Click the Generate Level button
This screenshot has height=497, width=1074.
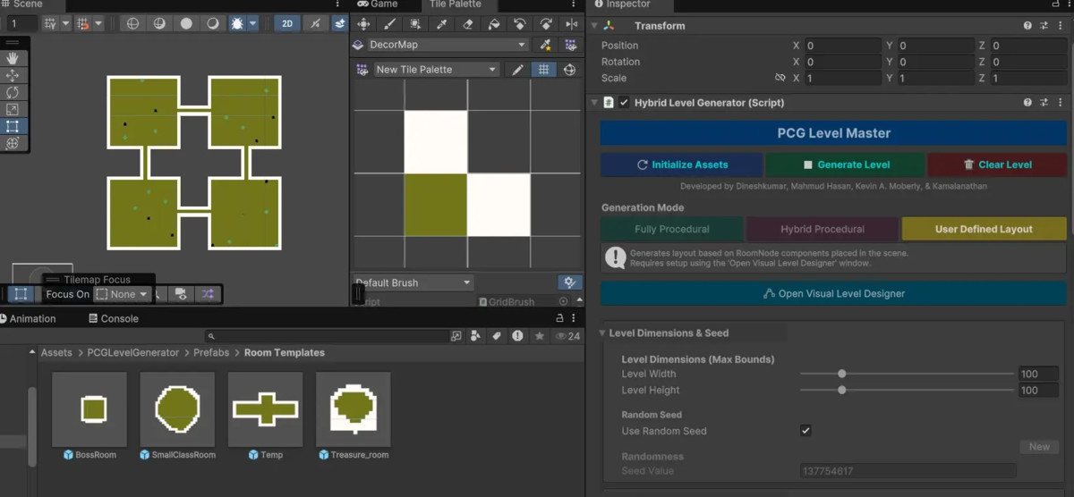845,164
